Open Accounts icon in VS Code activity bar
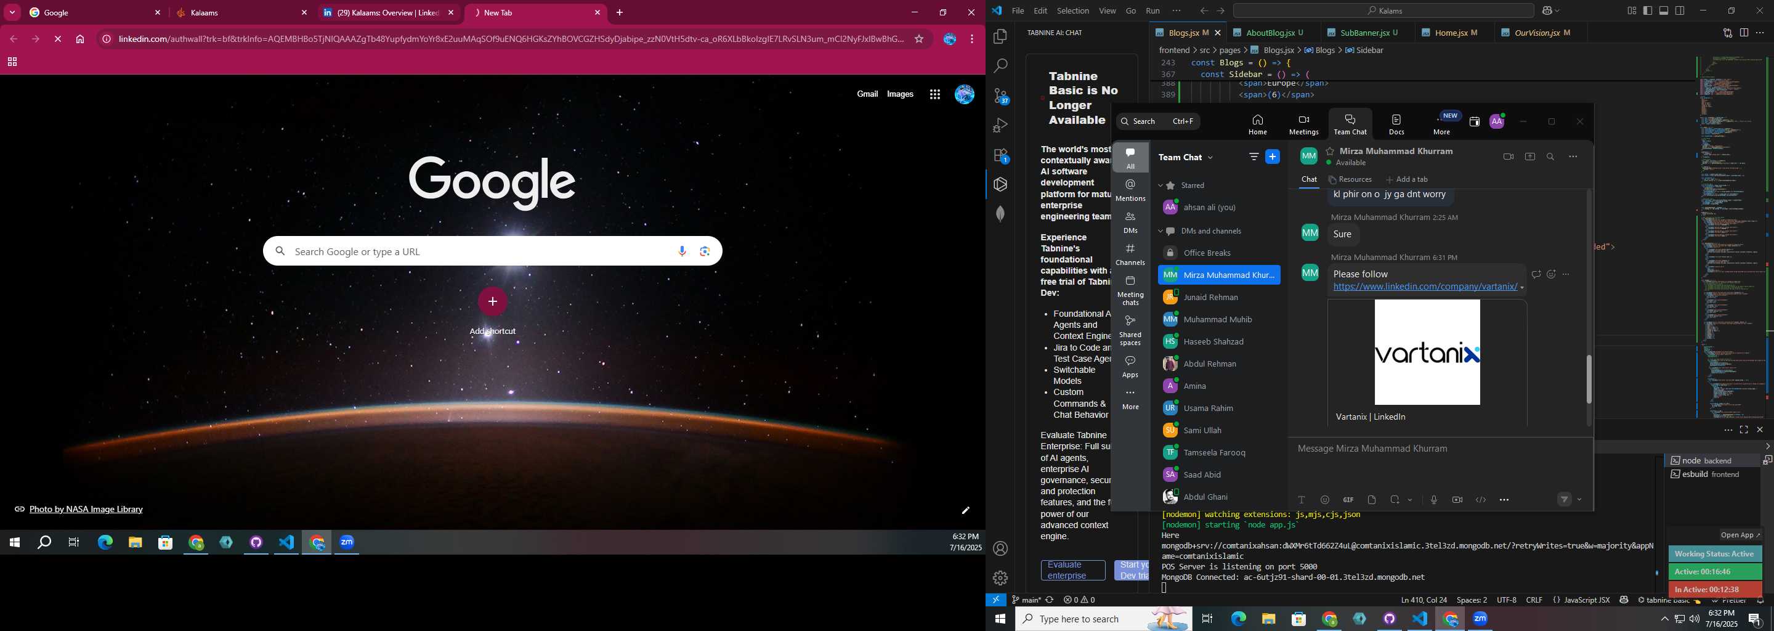Viewport: 1774px width, 631px height. (1000, 549)
